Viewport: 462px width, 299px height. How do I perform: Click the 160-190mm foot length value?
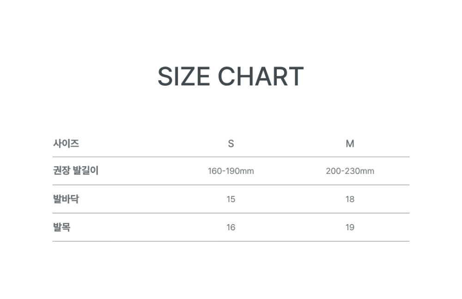[x=231, y=171]
